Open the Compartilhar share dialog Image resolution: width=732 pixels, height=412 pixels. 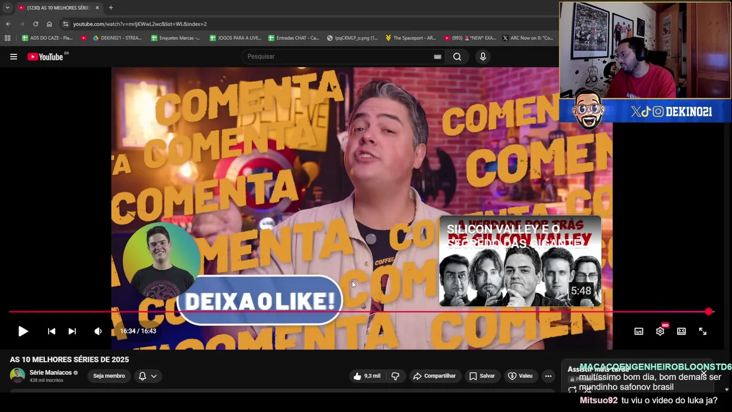(x=435, y=376)
